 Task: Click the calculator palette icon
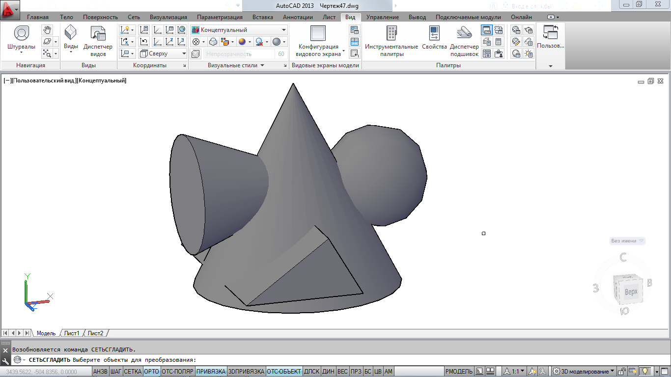click(499, 42)
